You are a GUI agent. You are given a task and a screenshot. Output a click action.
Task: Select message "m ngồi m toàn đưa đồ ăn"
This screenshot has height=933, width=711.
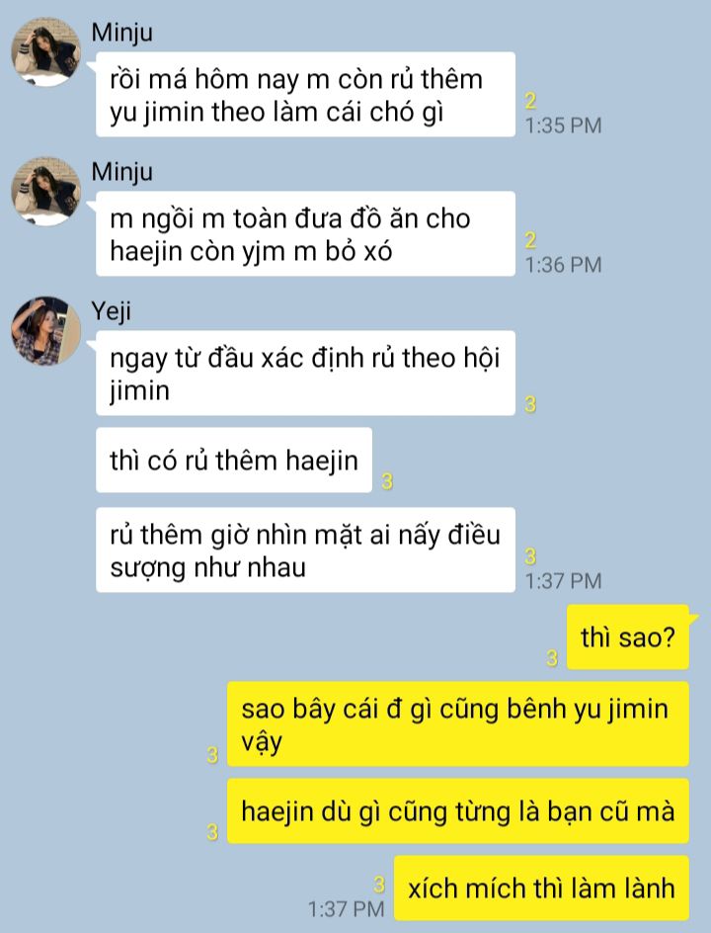[305, 234]
